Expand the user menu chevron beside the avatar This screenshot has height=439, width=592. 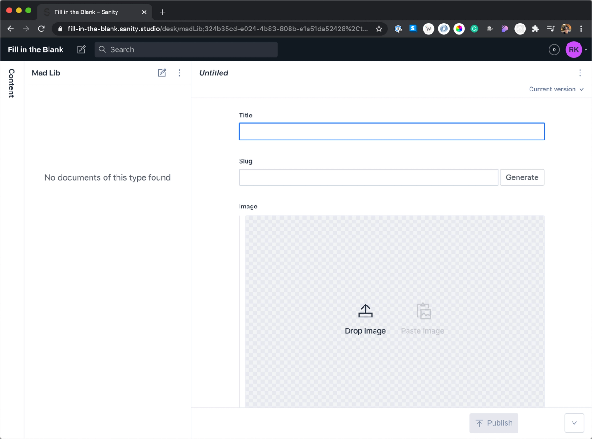(x=585, y=49)
